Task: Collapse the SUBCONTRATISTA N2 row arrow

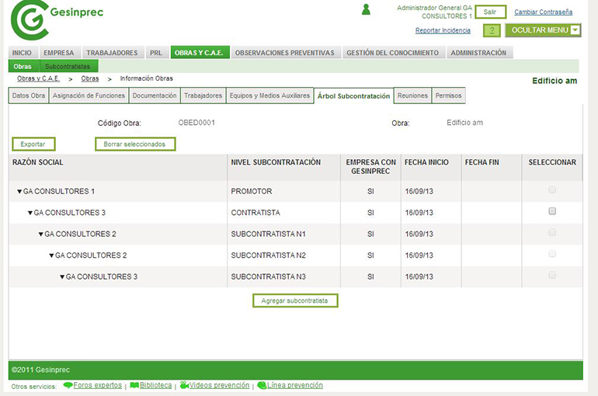Action: pos(51,255)
